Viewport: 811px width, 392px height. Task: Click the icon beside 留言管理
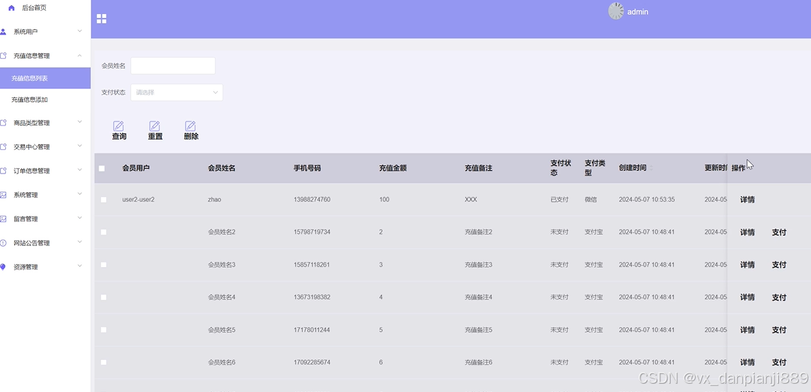click(x=3, y=218)
